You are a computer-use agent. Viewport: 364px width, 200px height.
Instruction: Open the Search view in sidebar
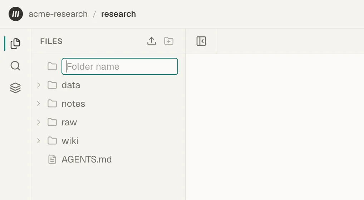(15, 66)
